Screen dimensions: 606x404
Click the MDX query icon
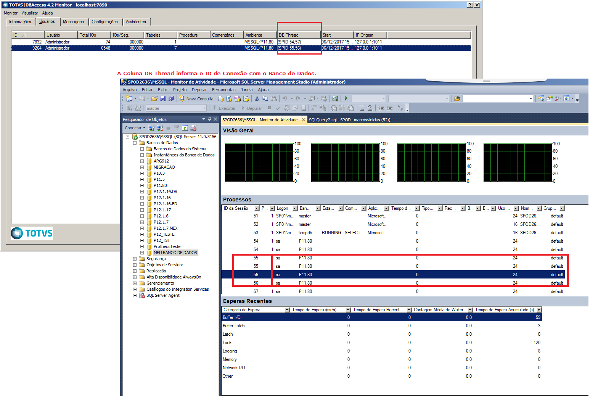pos(229,98)
